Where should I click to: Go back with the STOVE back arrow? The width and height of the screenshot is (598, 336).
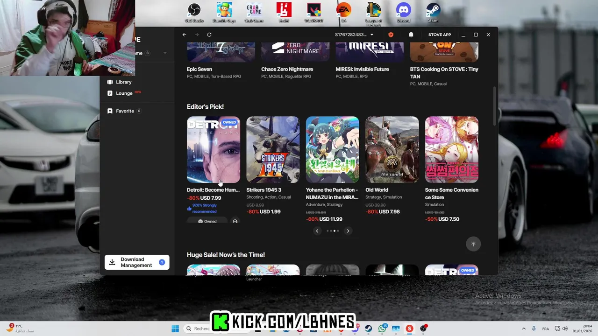pyautogui.click(x=185, y=35)
